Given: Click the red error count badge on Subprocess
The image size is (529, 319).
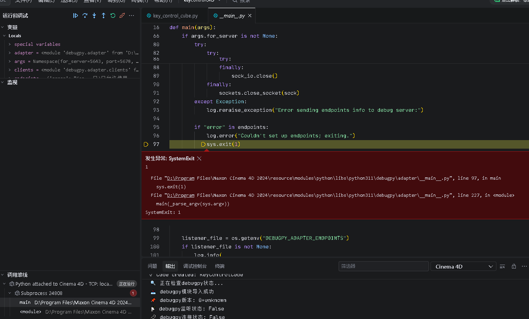Looking at the screenshot, I should coord(133,293).
